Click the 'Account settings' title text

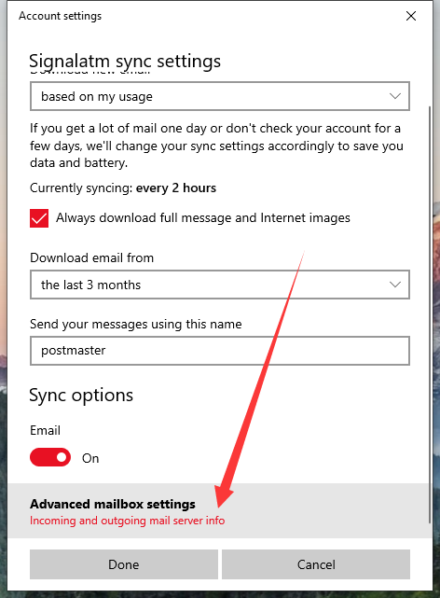(x=61, y=16)
